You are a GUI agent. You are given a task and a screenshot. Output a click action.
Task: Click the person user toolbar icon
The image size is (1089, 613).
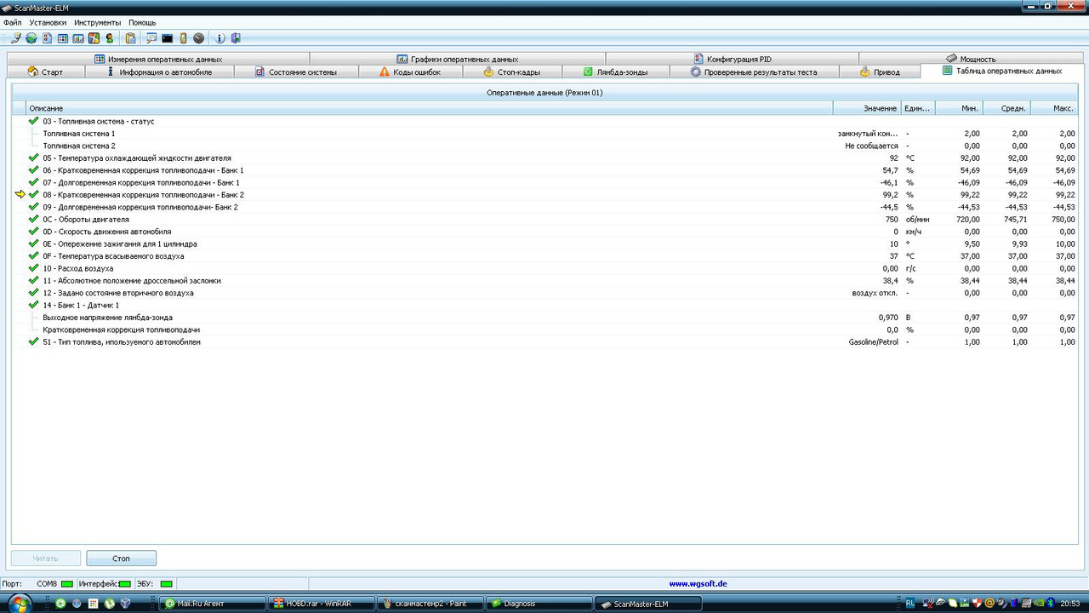(x=109, y=38)
